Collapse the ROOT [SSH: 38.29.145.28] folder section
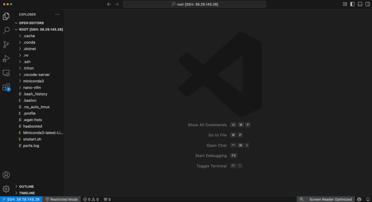The width and height of the screenshot is (372, 202). [x=39, y=29]
